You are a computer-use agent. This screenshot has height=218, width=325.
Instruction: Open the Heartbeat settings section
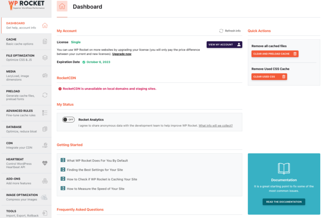26,163
